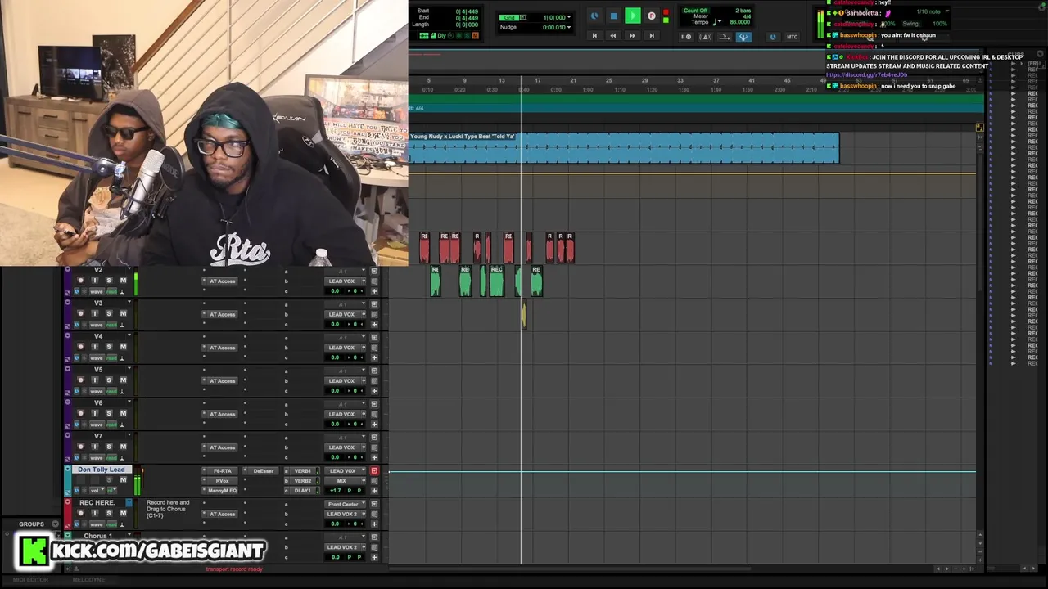Click the playlist icon on REC HERE track
The height and width of the screenshot is (589, 1048).
[129, 502]
